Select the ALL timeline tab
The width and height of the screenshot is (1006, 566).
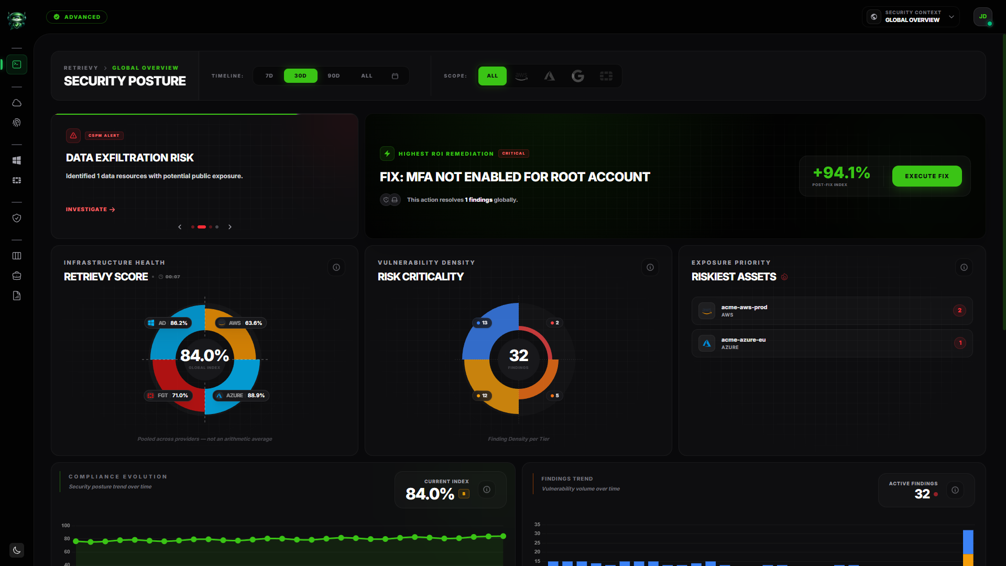click(x=367, y=76)
